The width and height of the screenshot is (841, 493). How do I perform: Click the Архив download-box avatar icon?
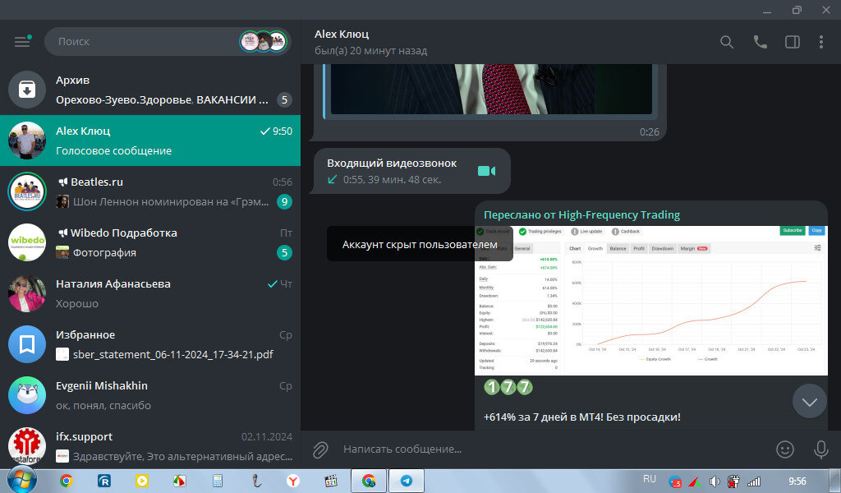pyautogui.click(x=27, y=90)
